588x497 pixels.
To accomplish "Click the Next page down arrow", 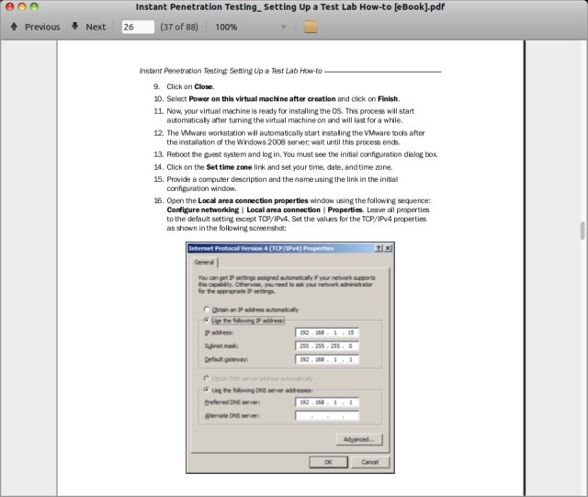I will coord(87,27).
